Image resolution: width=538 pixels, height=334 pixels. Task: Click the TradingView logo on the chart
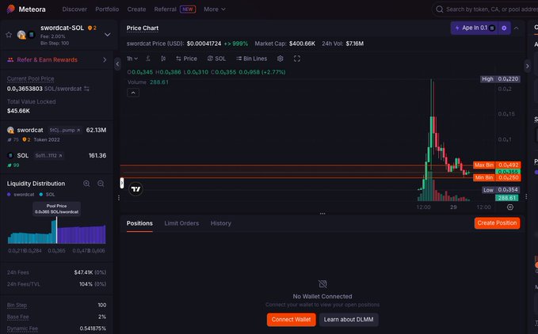[135, 189]
